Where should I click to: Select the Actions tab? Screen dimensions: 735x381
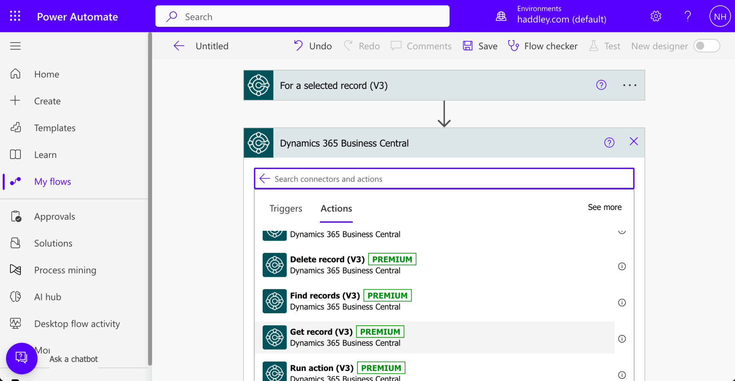336,208
